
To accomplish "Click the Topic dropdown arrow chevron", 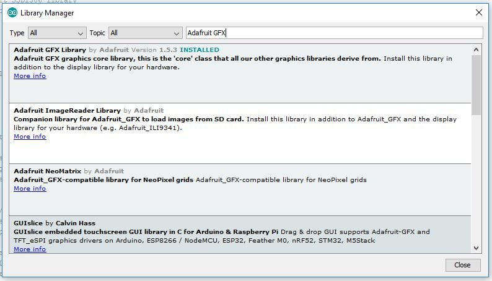I will [177, 33].
